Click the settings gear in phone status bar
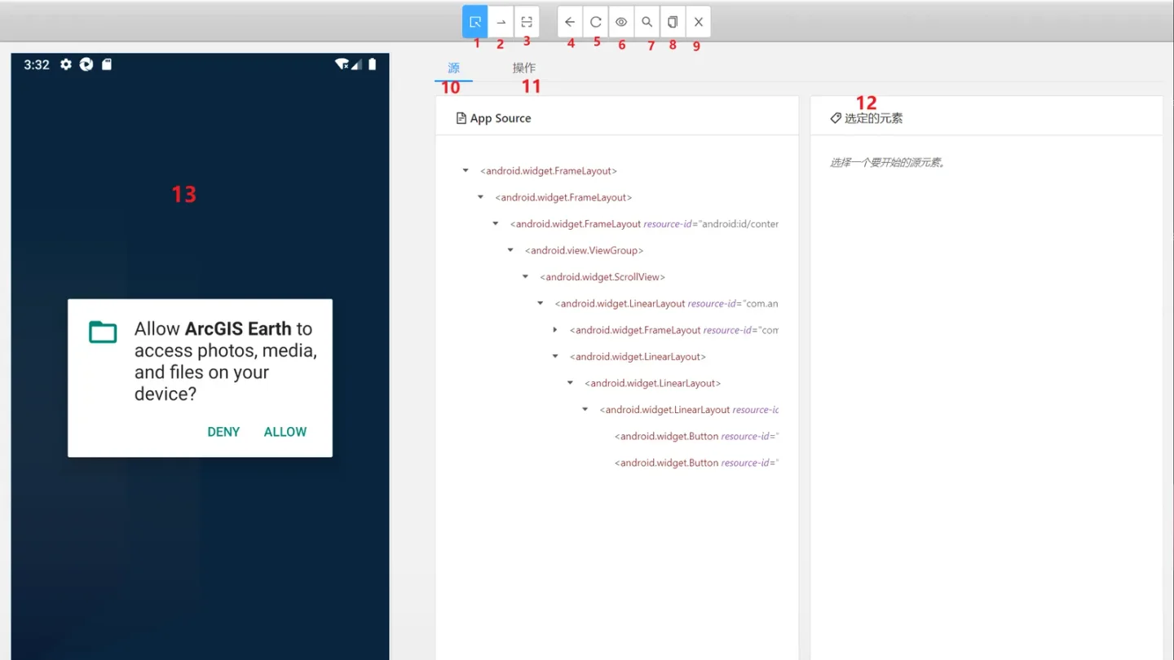Viewport: 1174px width, 660px height. tap(66, 64)
